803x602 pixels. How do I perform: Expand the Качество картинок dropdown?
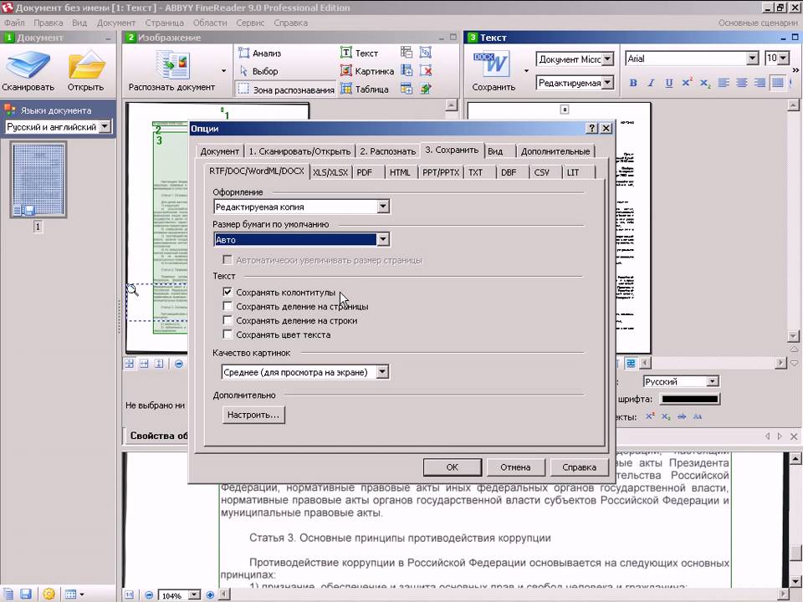click(382, 372)
